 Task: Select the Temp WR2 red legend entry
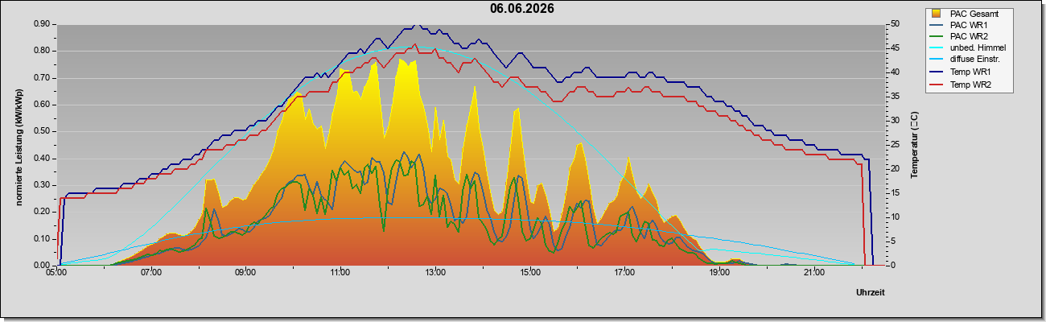tap(970, 85)
